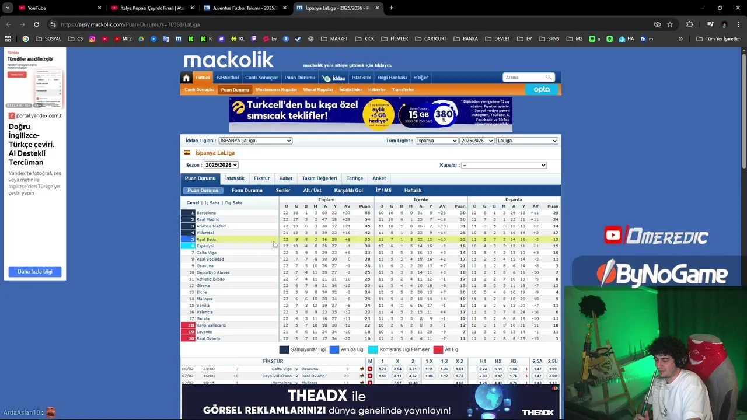Open Uluslararası Kupalar submenu link
Image resolution: width=747 pixels, height=420 pixels.
[276, 89]
